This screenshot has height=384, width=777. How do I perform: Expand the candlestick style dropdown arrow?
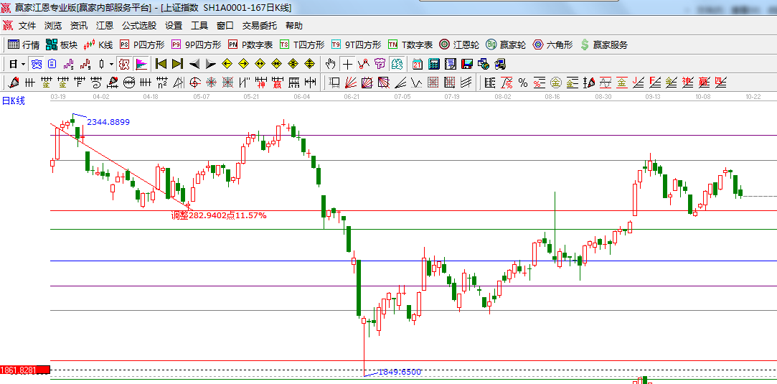(x=111, y=64)
